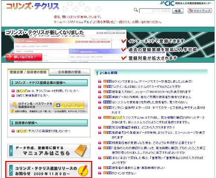This screenshot has height=178, width=216.
Task: Open FAQ about エラー:129 サービス停止中
Action: coord(158,110)
